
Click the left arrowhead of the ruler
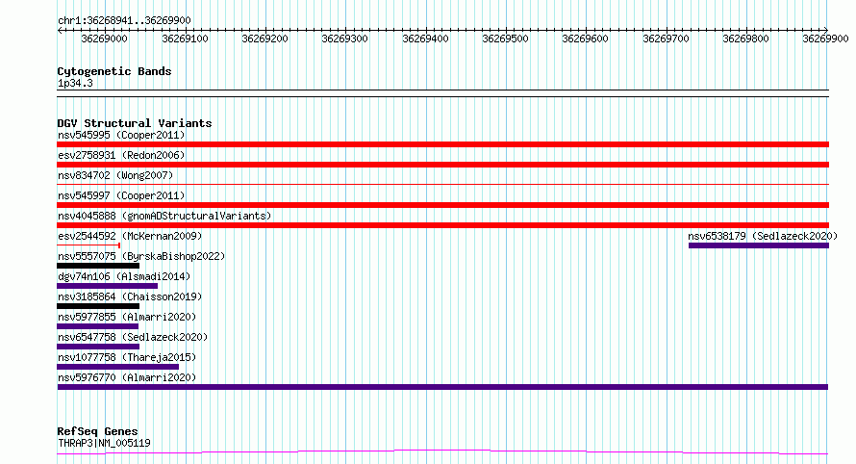pyautogui.click(x=60, y=30)
